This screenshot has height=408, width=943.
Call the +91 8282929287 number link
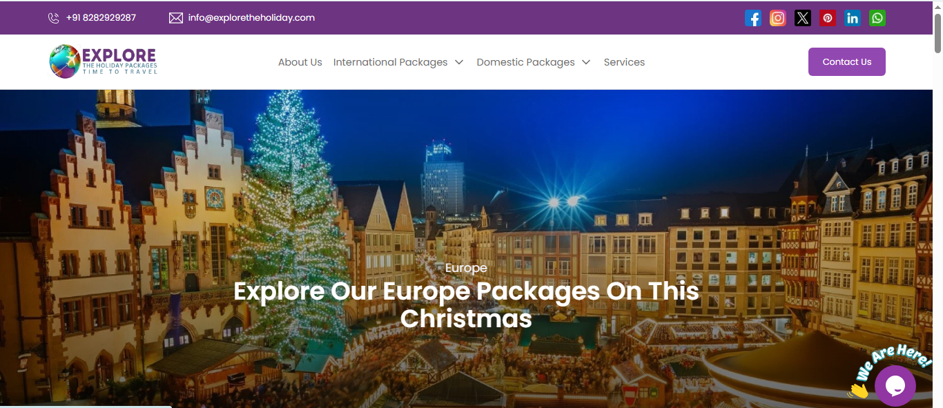[101, 18]
